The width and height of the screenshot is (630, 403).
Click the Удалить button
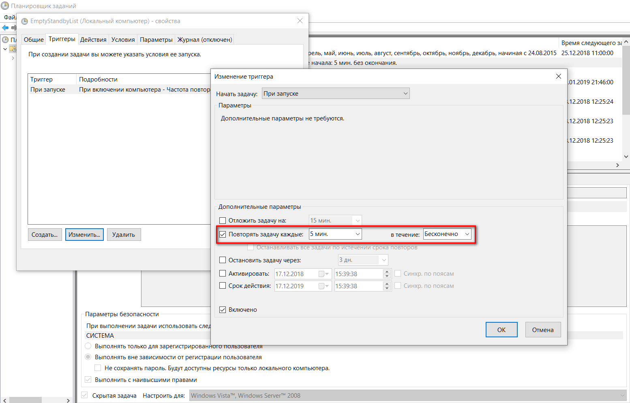124,235
